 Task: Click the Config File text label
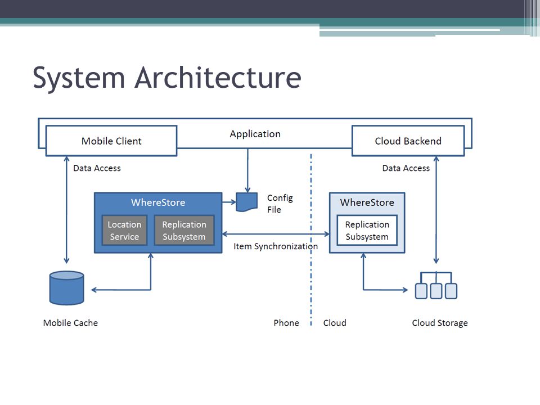pyautogui.click(x=280, y=204)
